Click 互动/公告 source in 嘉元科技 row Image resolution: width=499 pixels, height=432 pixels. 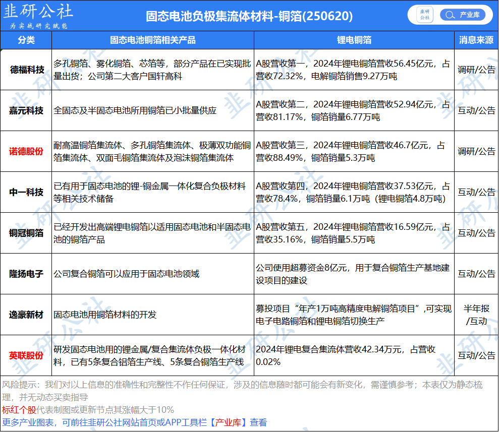pyautogui.click(x=476, y=110)
